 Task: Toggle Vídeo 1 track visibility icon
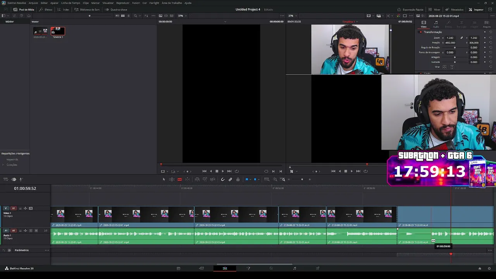pos(31,208)
